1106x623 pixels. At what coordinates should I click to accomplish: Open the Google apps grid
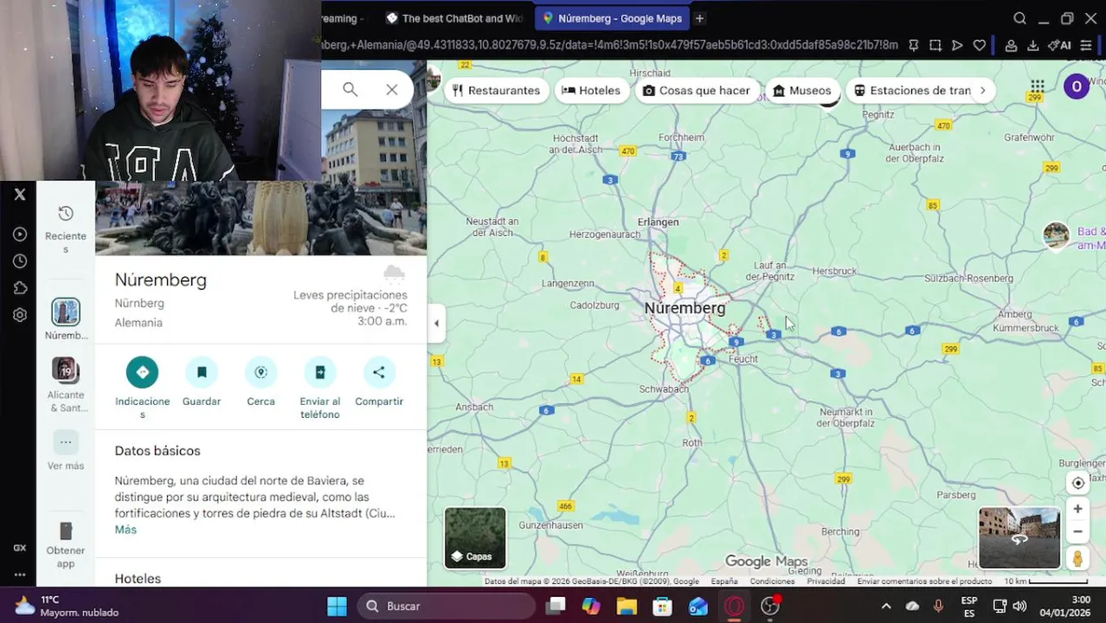click(1037, 86)
